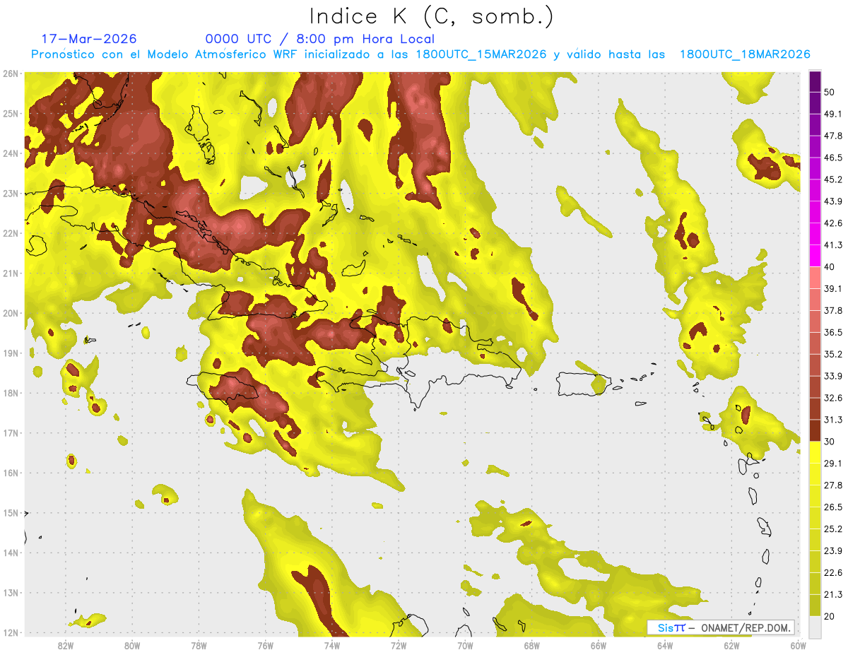Image resolution: width=848 pixels, height=655 pixels.
Task: Click the chart title "Indice K (C, somb.)"
Action: (x=431, y=16)
